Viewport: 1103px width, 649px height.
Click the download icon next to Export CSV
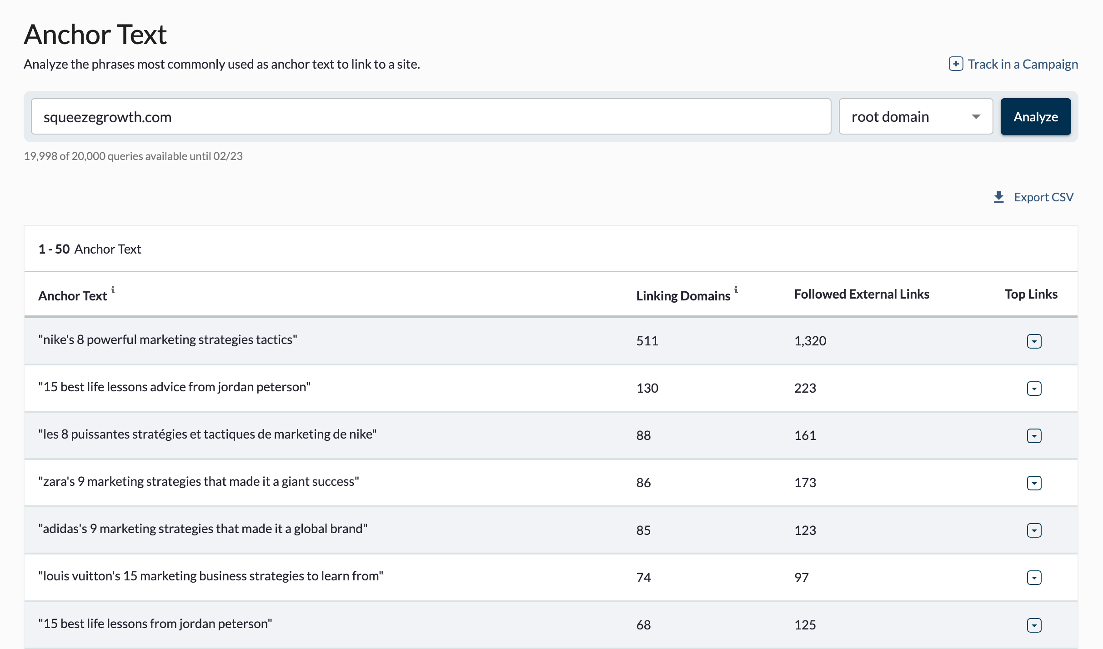pos(998,197)
